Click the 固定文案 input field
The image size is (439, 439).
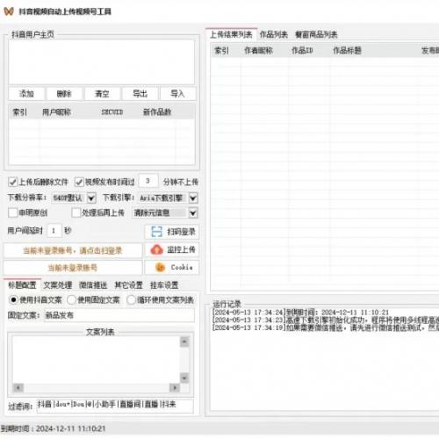pyautogui.click(x=119, y=315)
